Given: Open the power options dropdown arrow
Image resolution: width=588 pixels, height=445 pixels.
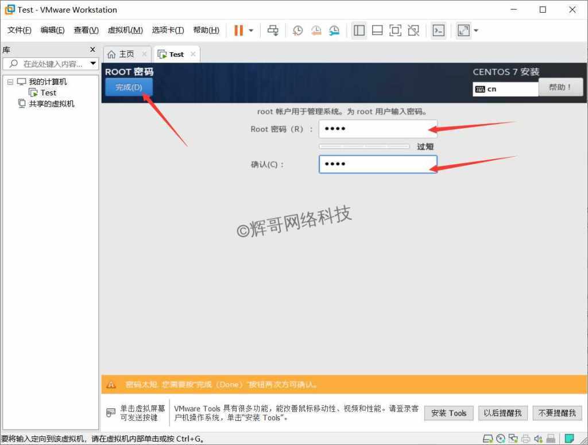Looking at the screenshot, I should pyautogui.click(x=251, y=30).
